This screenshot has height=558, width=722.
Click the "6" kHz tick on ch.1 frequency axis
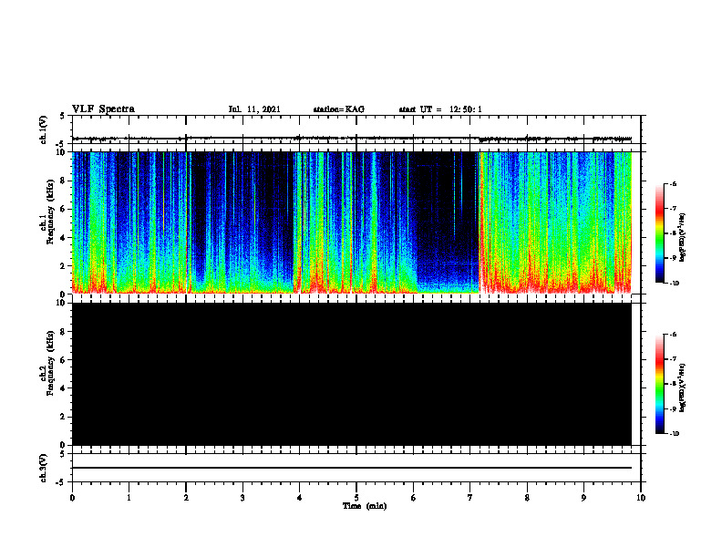pyautogui.click(x=64, y=209)
